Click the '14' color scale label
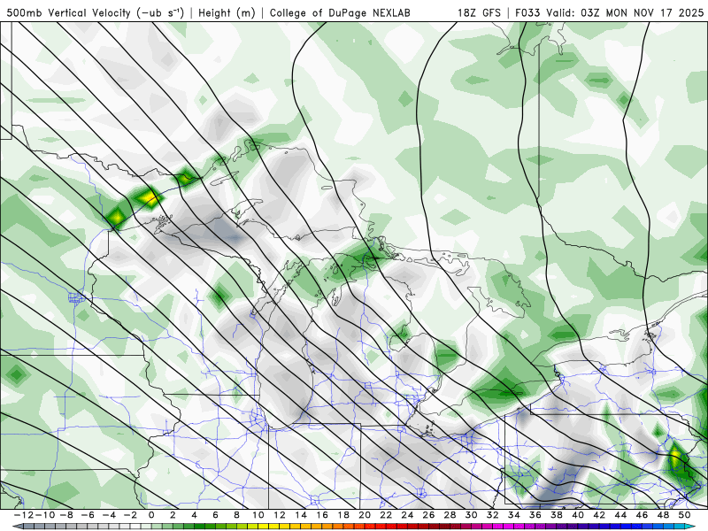Screen dimensions: 708x531 pyautogui.click(x=301, y=515)
